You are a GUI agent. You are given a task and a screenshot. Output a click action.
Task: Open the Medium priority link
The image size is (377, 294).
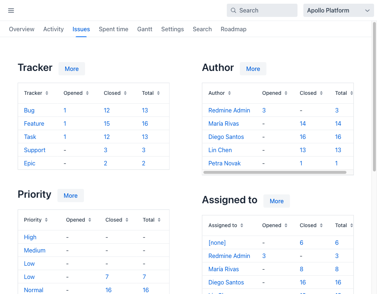[x=35, y=250]
